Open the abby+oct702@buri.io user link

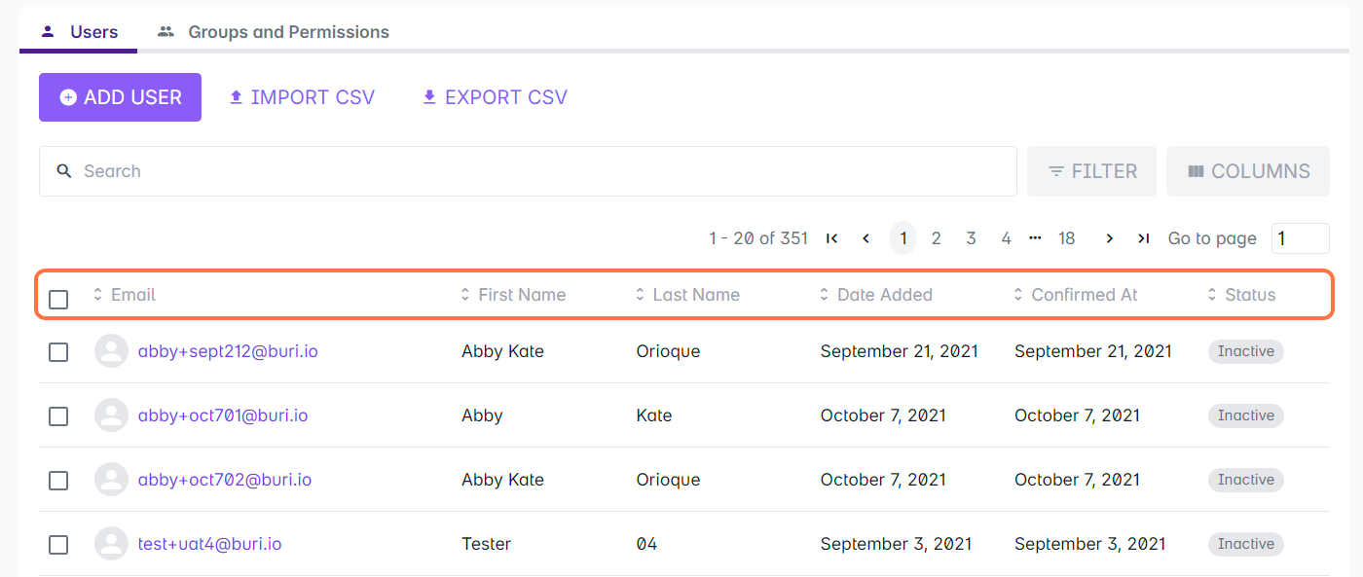225,480
